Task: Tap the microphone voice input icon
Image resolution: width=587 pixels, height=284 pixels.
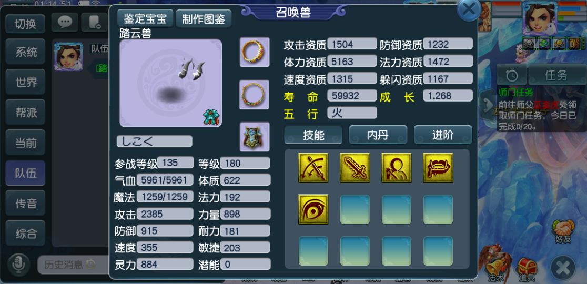Action: click(18, 264)
